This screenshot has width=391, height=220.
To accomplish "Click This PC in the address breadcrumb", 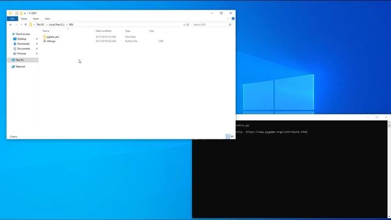I will [x=40, y=24].
